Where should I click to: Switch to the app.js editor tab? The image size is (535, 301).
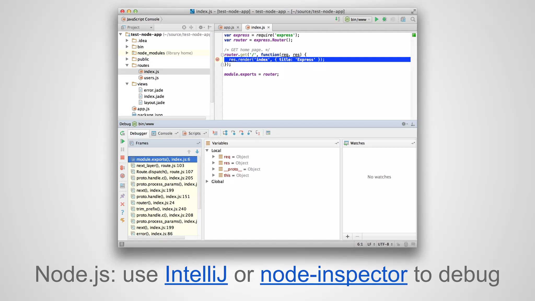pos(229,27)
